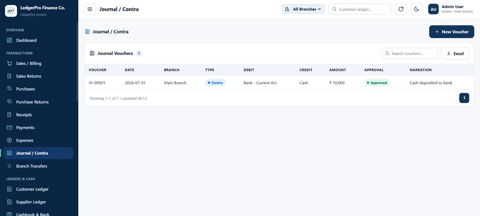The image size is (480, 216).
Task: Click Admin User name in header
Action: pyautogui.click(x=452, y=7)
